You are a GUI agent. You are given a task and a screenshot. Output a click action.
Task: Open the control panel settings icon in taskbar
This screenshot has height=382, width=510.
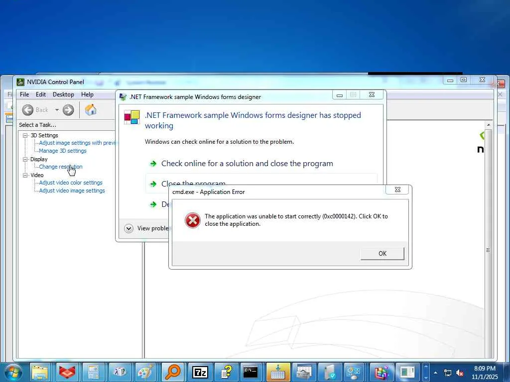point(355,372)
